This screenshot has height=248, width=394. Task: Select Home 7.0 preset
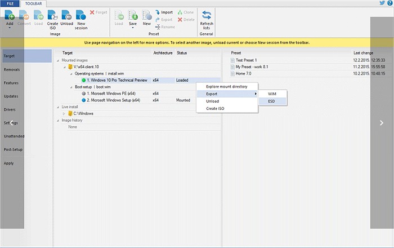(244, 73)
